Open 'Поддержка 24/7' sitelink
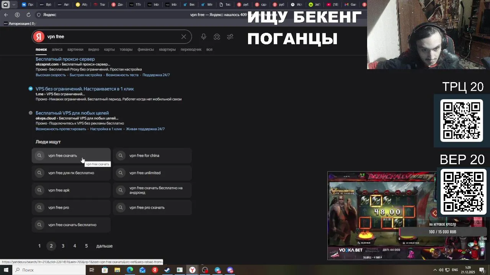This screenshot has height=275, width=490. coord(156,75)
